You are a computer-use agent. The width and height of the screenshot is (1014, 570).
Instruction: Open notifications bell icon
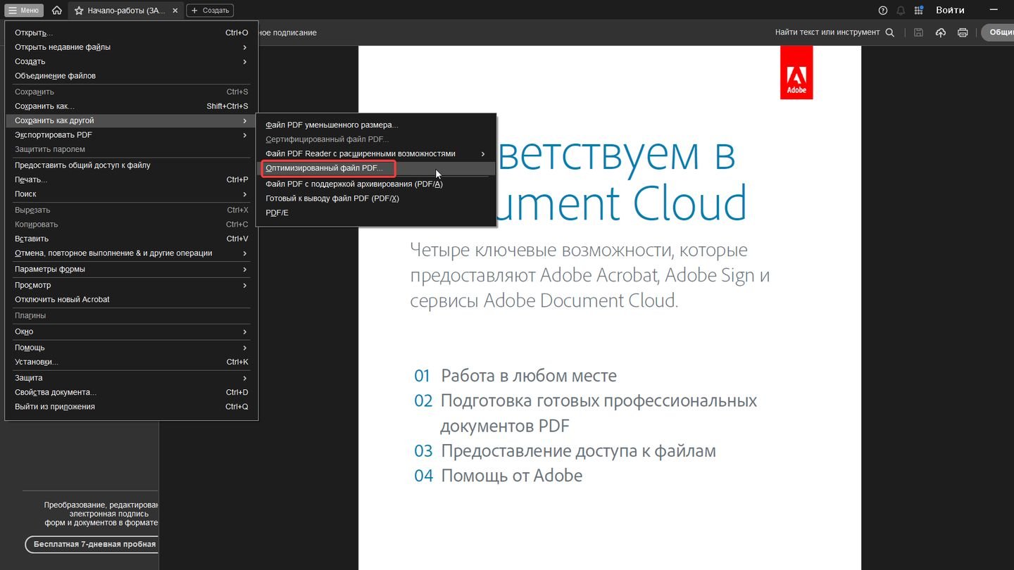[x=901, y=11]
